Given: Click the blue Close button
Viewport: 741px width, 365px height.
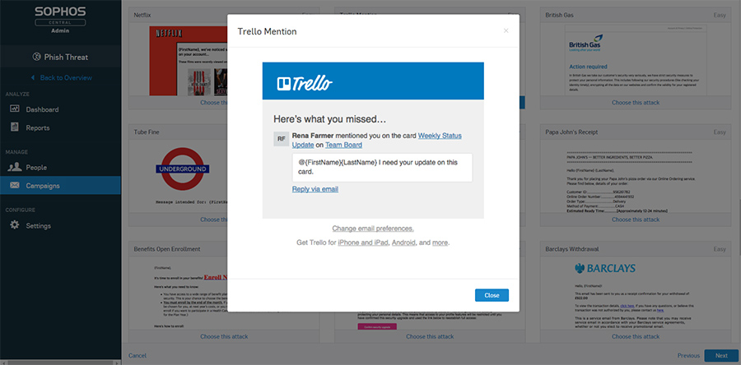Looking at the screenshot, I should click(x=492, y=295).
